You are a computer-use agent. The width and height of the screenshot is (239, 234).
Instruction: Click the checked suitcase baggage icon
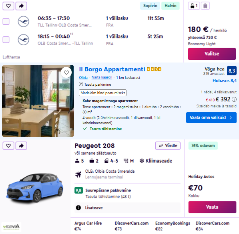pos(205,6)
